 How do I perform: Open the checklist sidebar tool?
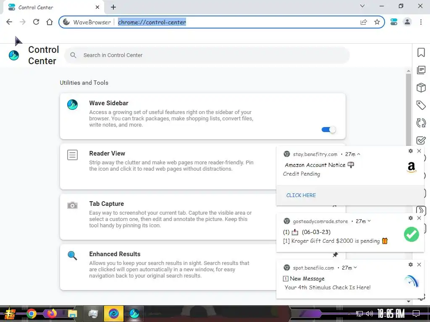tap(421, 140)
